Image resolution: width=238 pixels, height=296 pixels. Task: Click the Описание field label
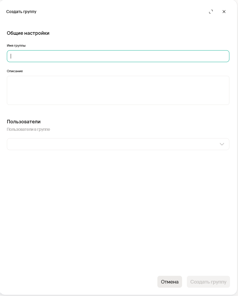pos(15,71)
